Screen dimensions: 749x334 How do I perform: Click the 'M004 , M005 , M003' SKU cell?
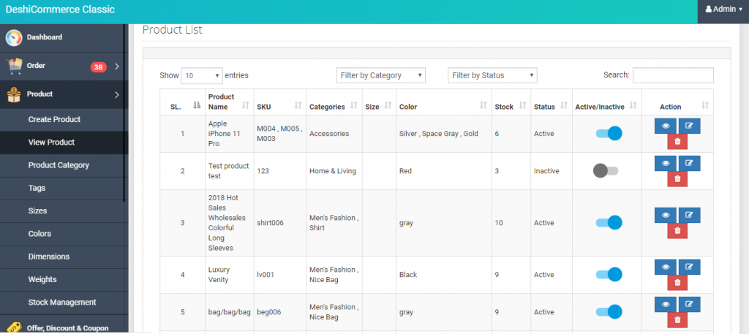coord(280,134)
